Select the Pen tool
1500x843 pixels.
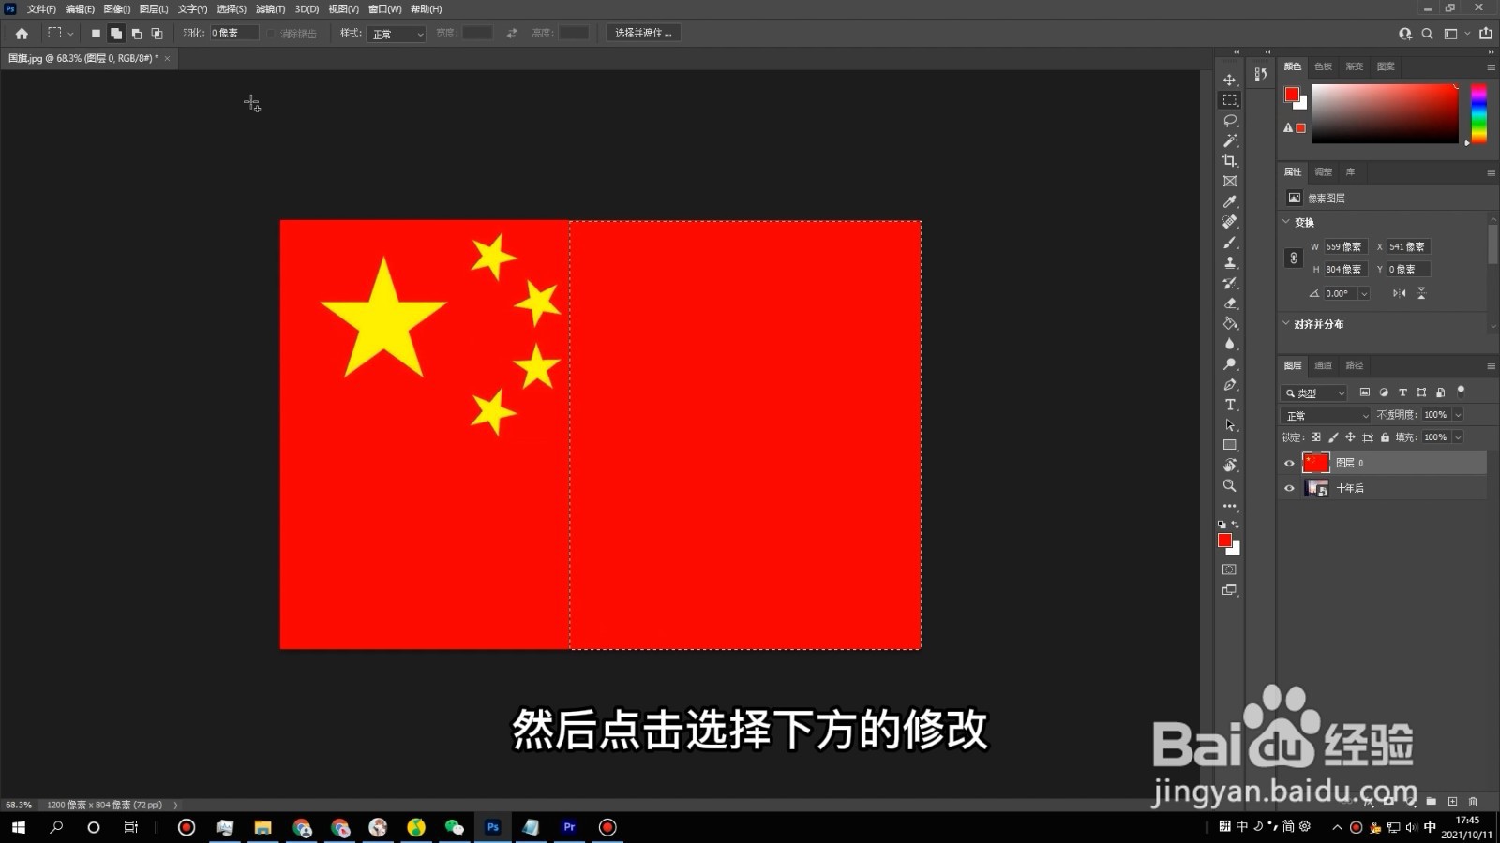(1229, 385)
